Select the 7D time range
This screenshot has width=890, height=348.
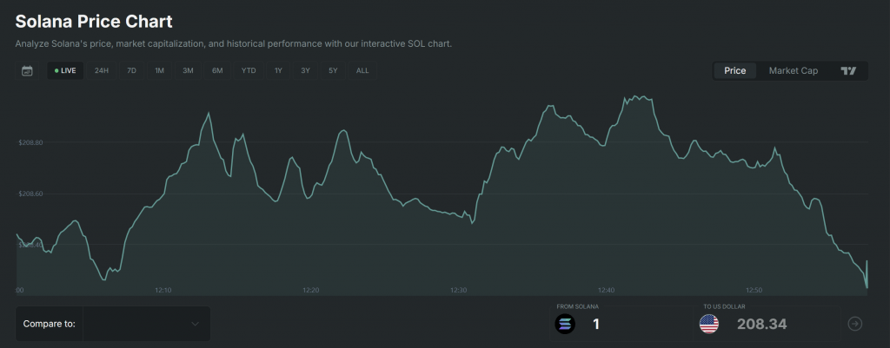point(131,70)
